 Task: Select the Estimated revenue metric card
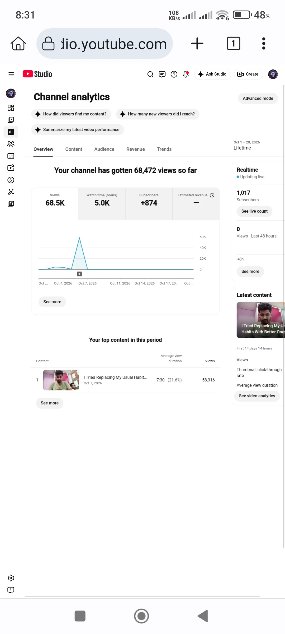[196, 204]
